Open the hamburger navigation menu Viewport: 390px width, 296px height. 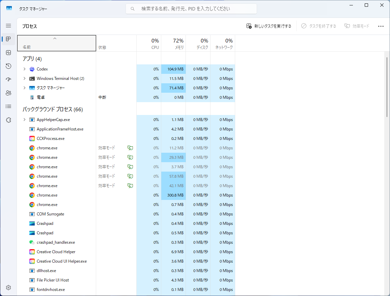click(8, 26)
